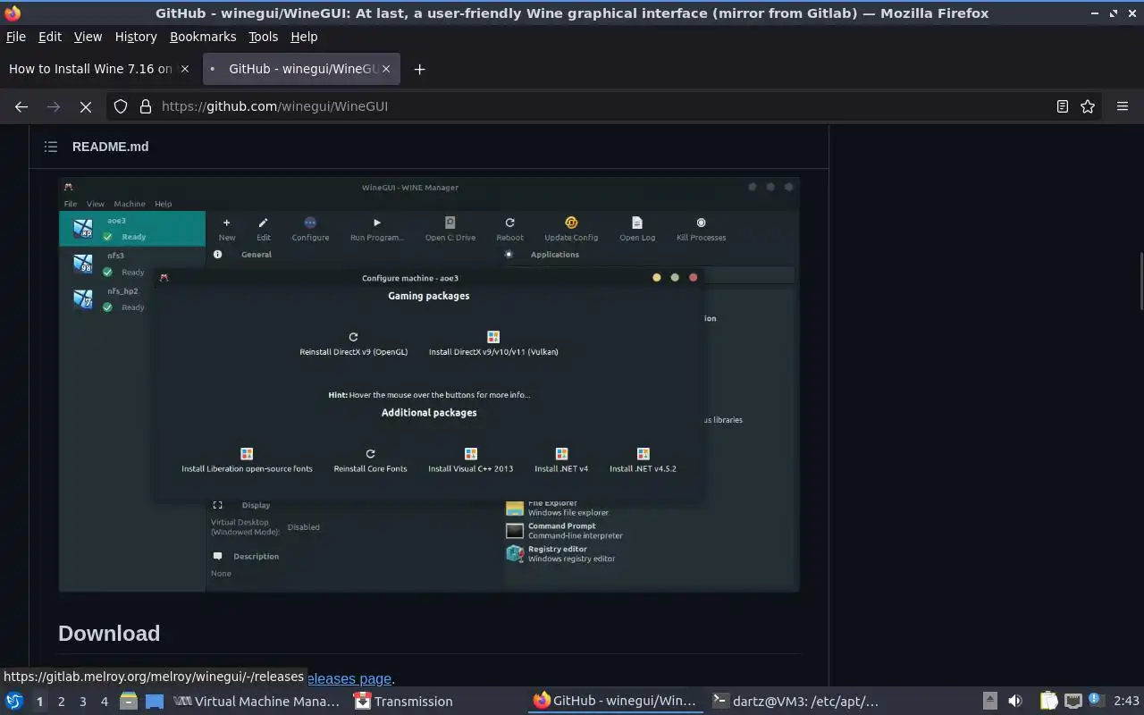Open the LXQt start menu icon

click(x=14, y=702)
